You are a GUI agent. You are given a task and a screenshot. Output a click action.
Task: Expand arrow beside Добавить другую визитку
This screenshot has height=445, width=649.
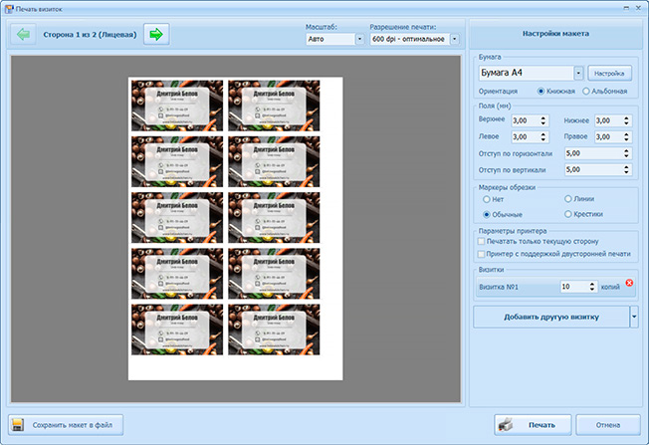(x=634, y=317)
